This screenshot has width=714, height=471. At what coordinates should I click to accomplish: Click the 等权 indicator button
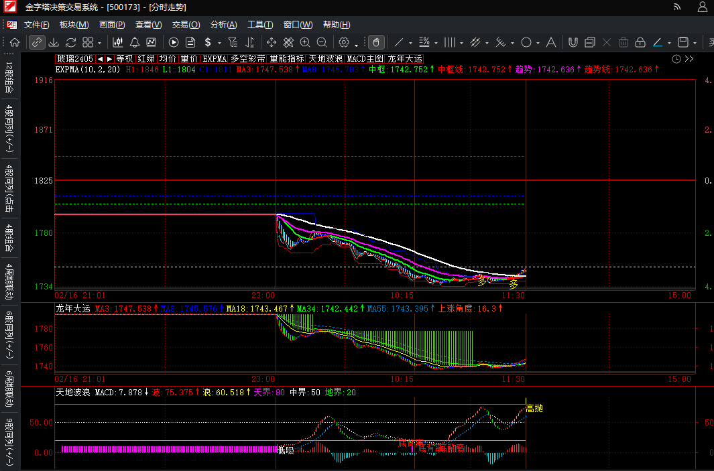pyautogui.click(x=124, y=59)
